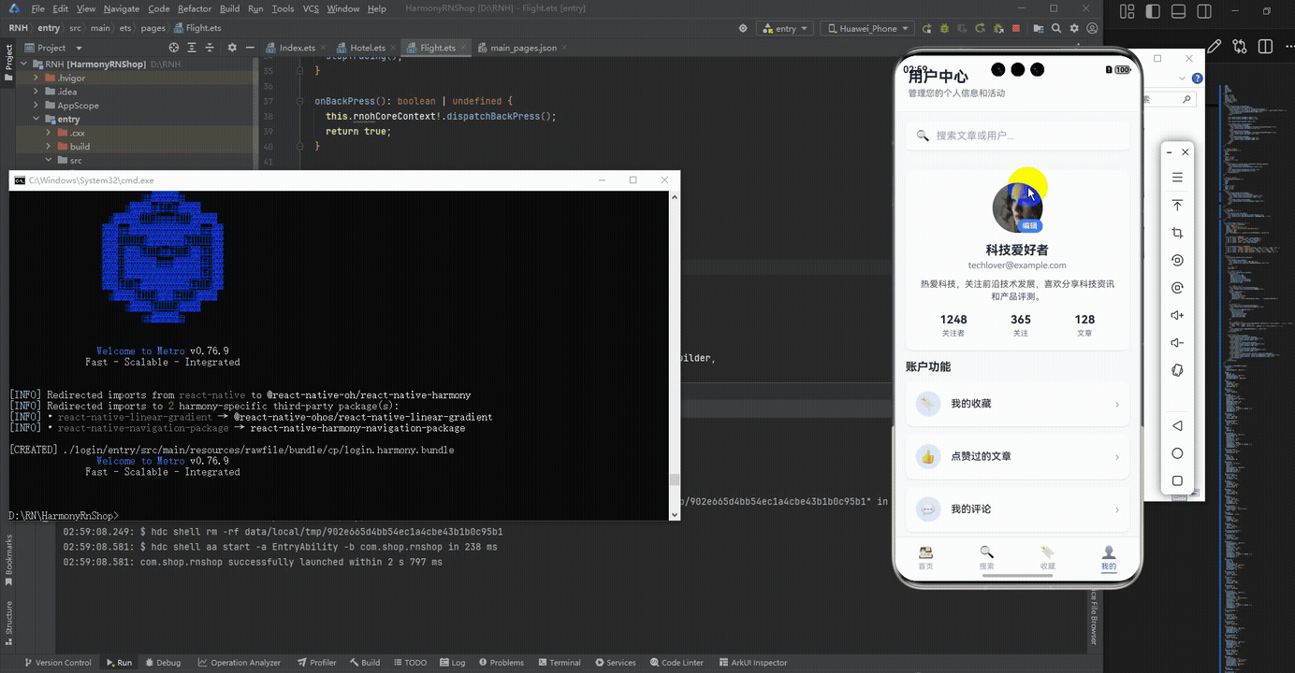Viewport: 1295px width, 673px height.
Task: Open Operation Analyzer tool window
Action: (x=239, y=663)
